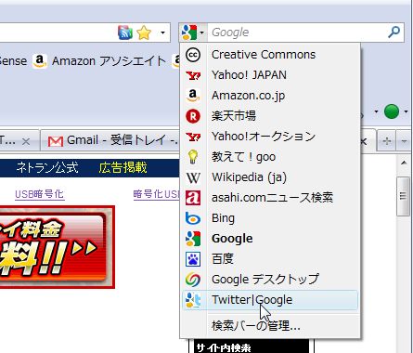Screen dimensions: 413x353
Task: Click the Google Desktop swirl icon
Action: point(193,280)
